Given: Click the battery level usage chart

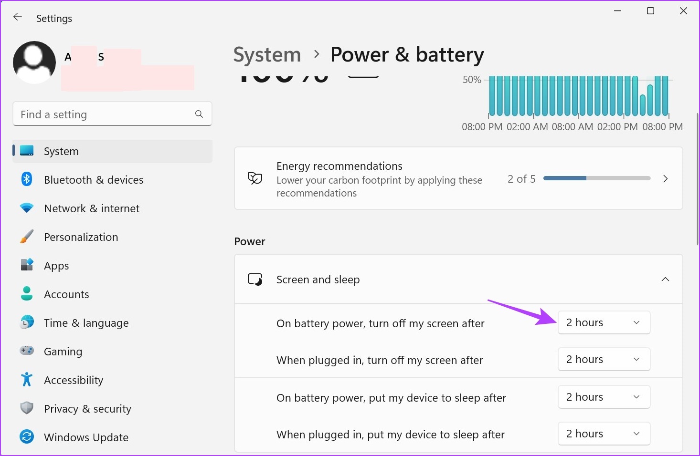Looking at the screenshot, I should [x=578, y=96].
